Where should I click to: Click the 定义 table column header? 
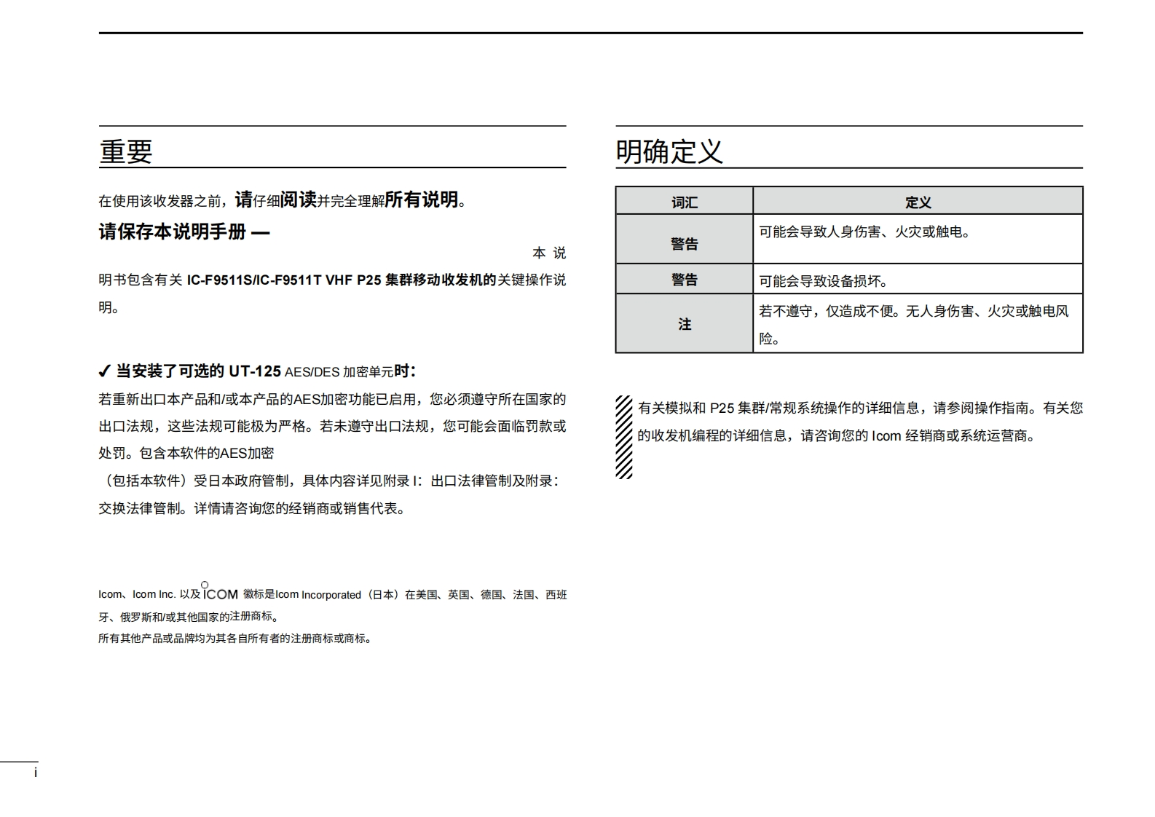tap(918, 202)
